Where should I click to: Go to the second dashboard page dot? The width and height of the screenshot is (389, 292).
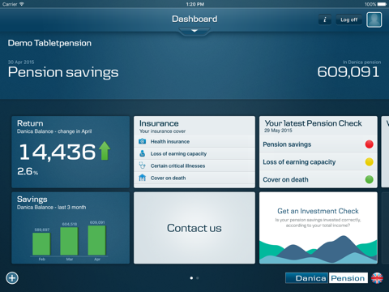tap(198, 278)
